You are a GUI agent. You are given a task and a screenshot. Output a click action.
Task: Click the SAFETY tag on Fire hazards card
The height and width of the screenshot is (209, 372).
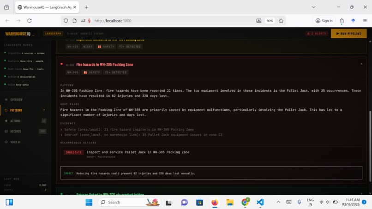(x=91, y=72)
